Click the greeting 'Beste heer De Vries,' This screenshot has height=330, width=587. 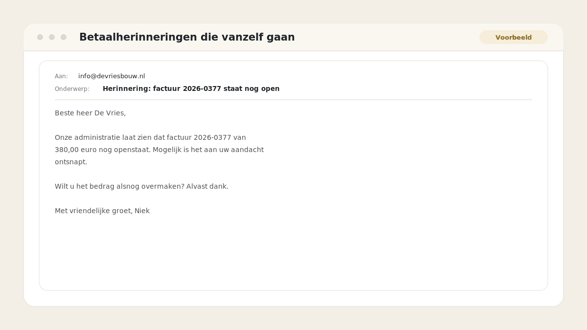[90, 113]
